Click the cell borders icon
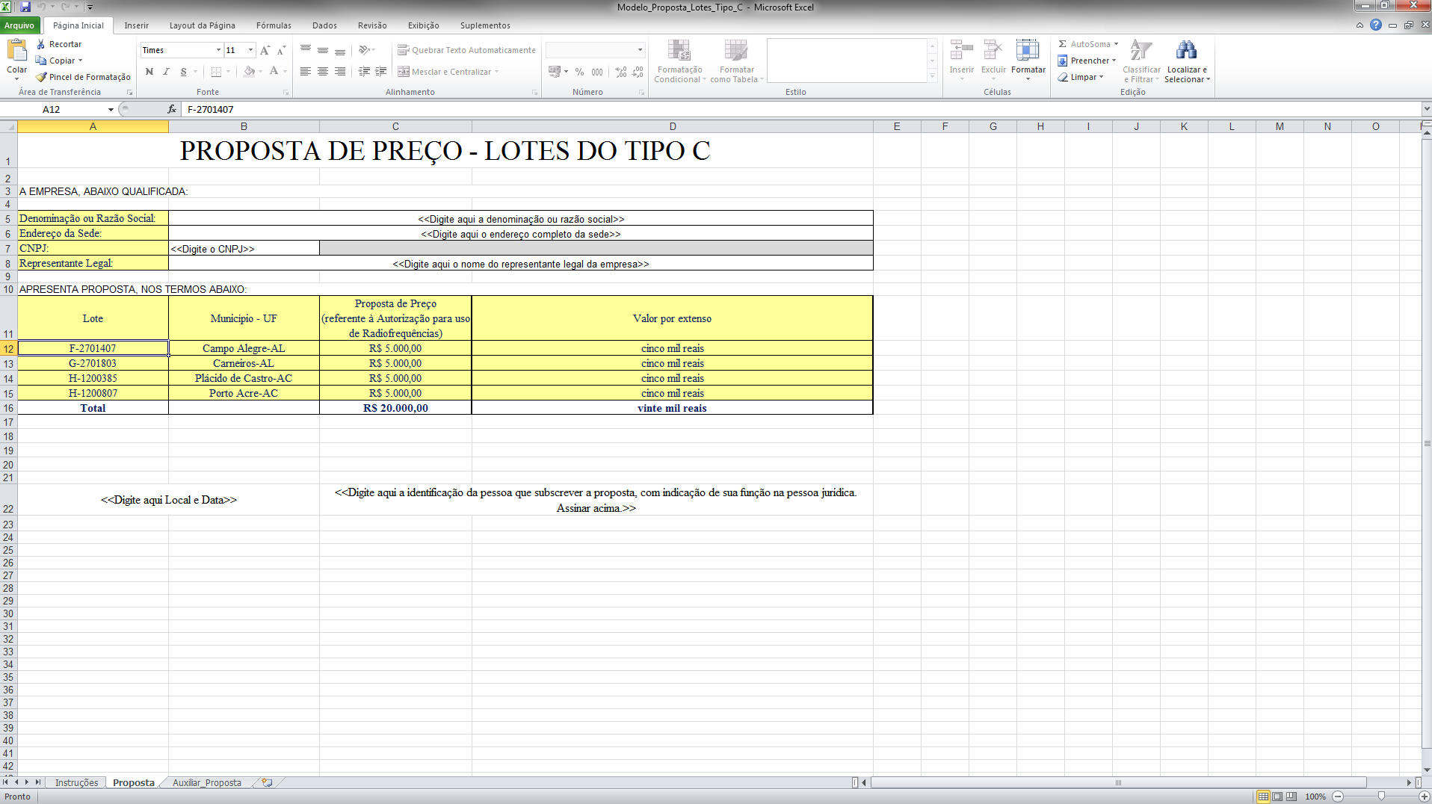 pyautogui.click(x=216, y=72)
